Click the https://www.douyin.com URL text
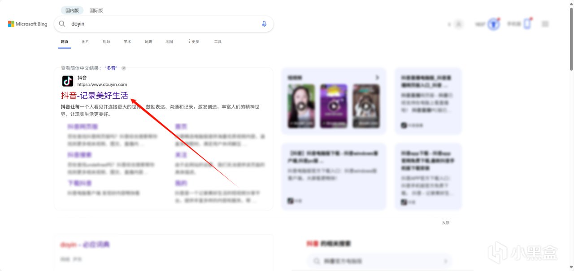574x271 pixels. (102, 85)
